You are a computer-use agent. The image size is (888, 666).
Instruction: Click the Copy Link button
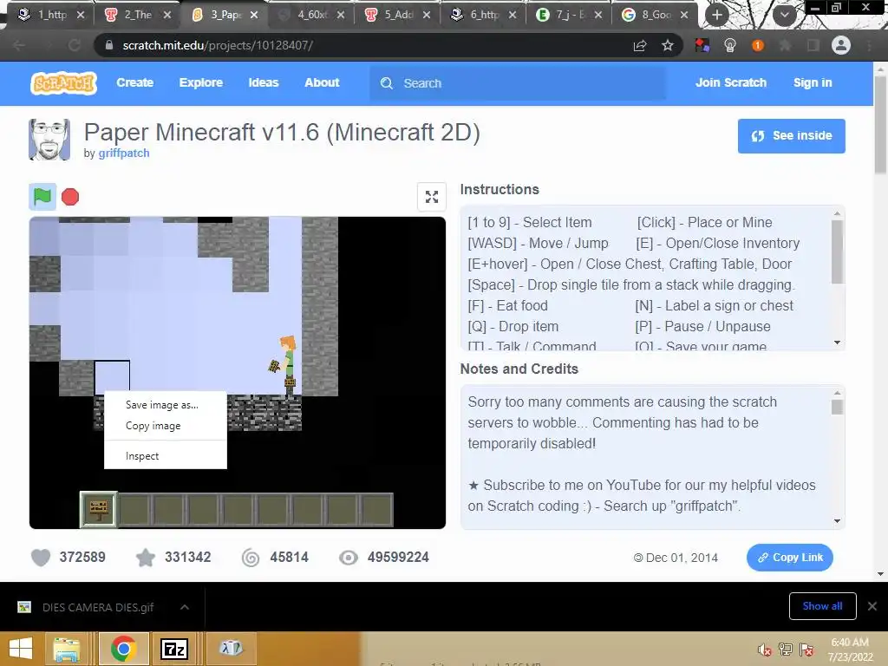coord(789,558)
